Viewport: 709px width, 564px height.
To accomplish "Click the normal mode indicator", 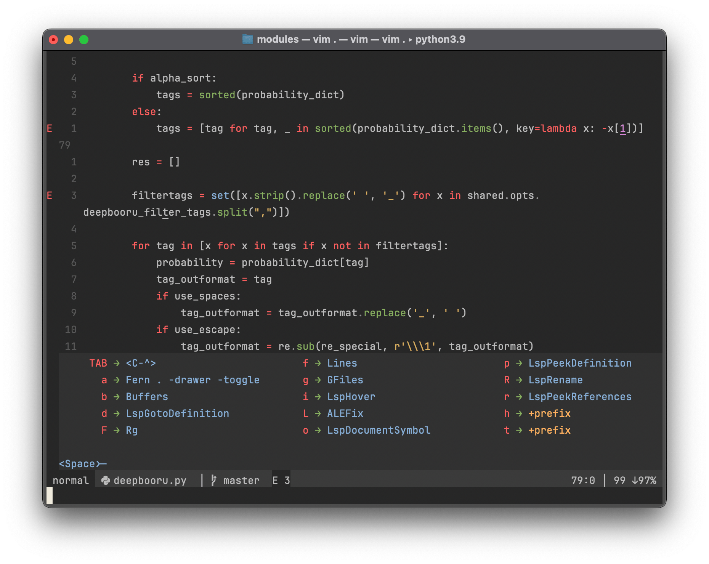I will pyautogui.click(x=71, y=481).
